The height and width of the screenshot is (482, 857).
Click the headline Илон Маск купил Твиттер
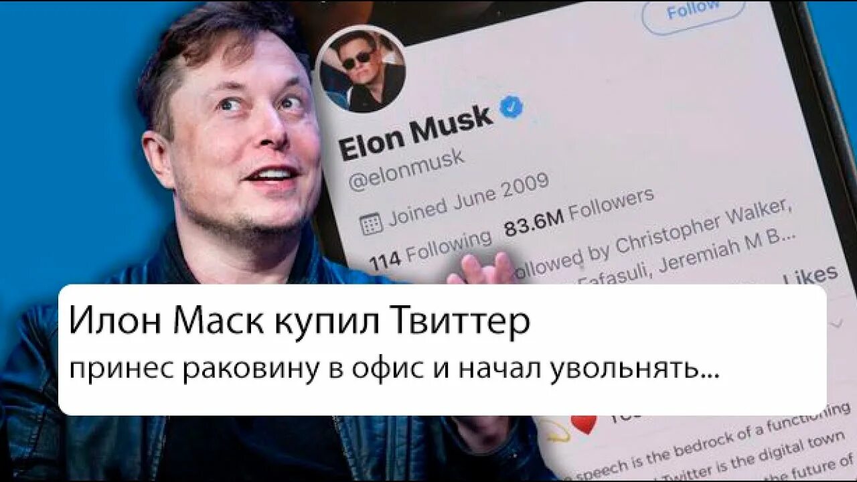tap(299, 322)
